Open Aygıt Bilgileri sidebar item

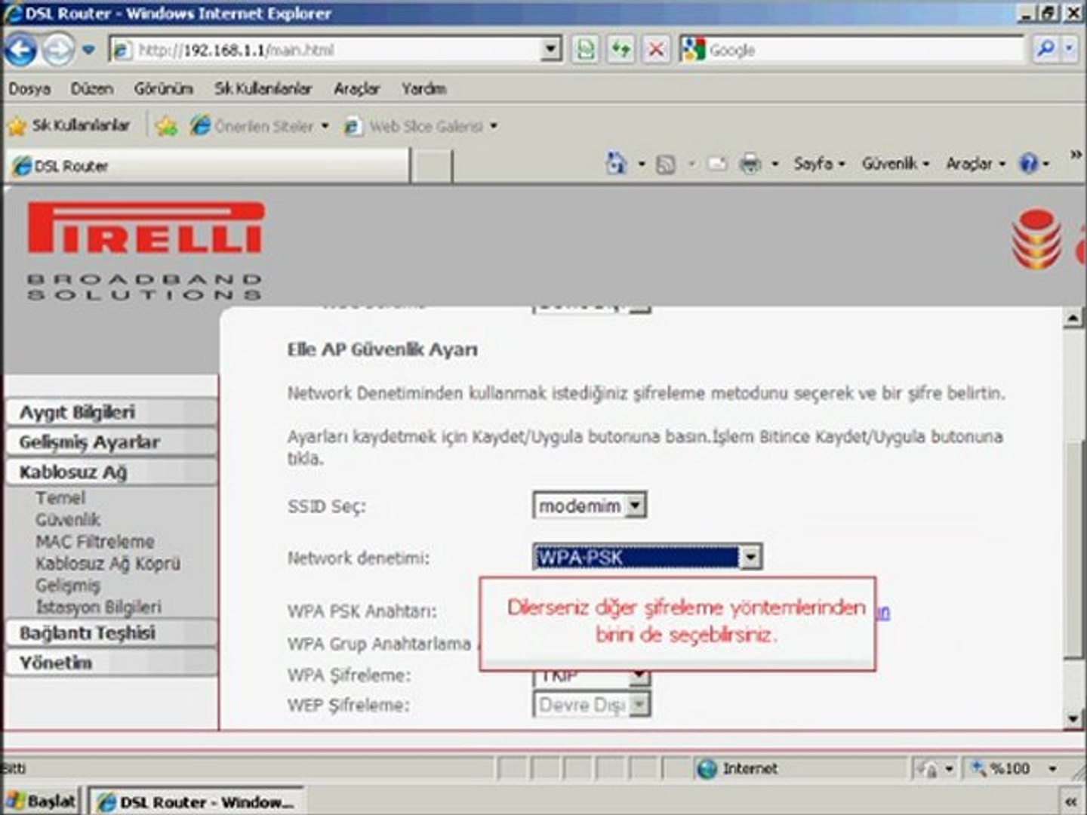tap(111, 413)
